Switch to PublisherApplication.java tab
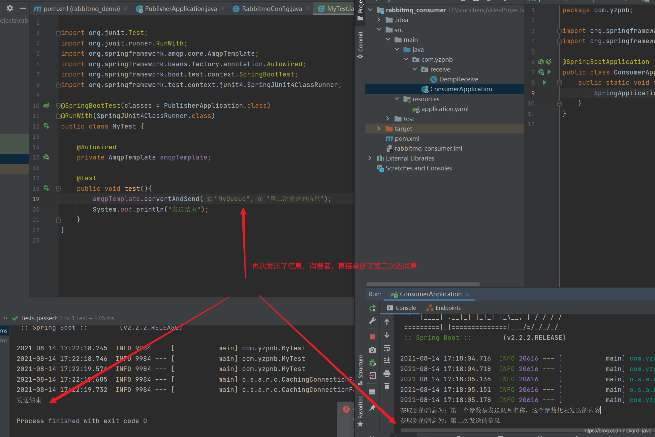 pyautogui.click(x=180, y=9)
